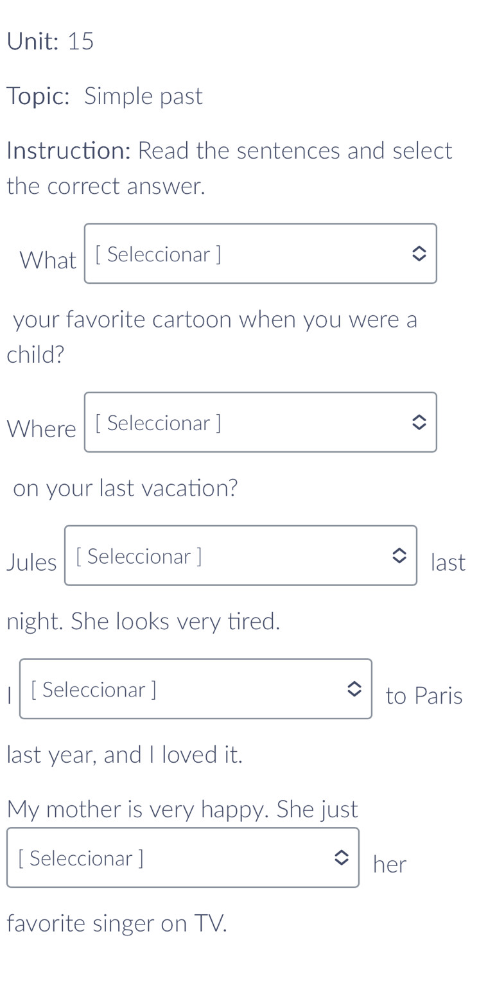
Task: Open the dropdown after the name "Jules"
Action: 240,555
